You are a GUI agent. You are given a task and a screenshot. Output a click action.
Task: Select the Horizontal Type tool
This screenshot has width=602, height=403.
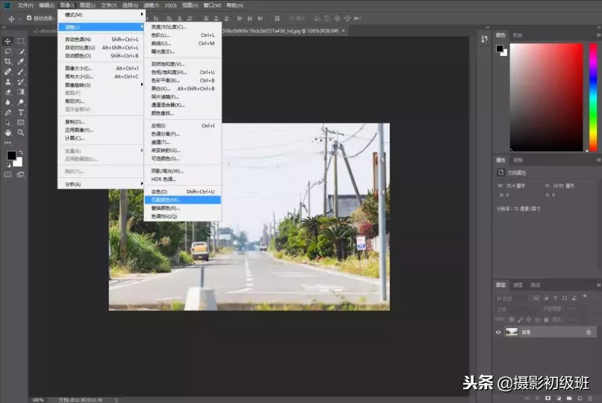pyautogui.click(x=21, y=113)
